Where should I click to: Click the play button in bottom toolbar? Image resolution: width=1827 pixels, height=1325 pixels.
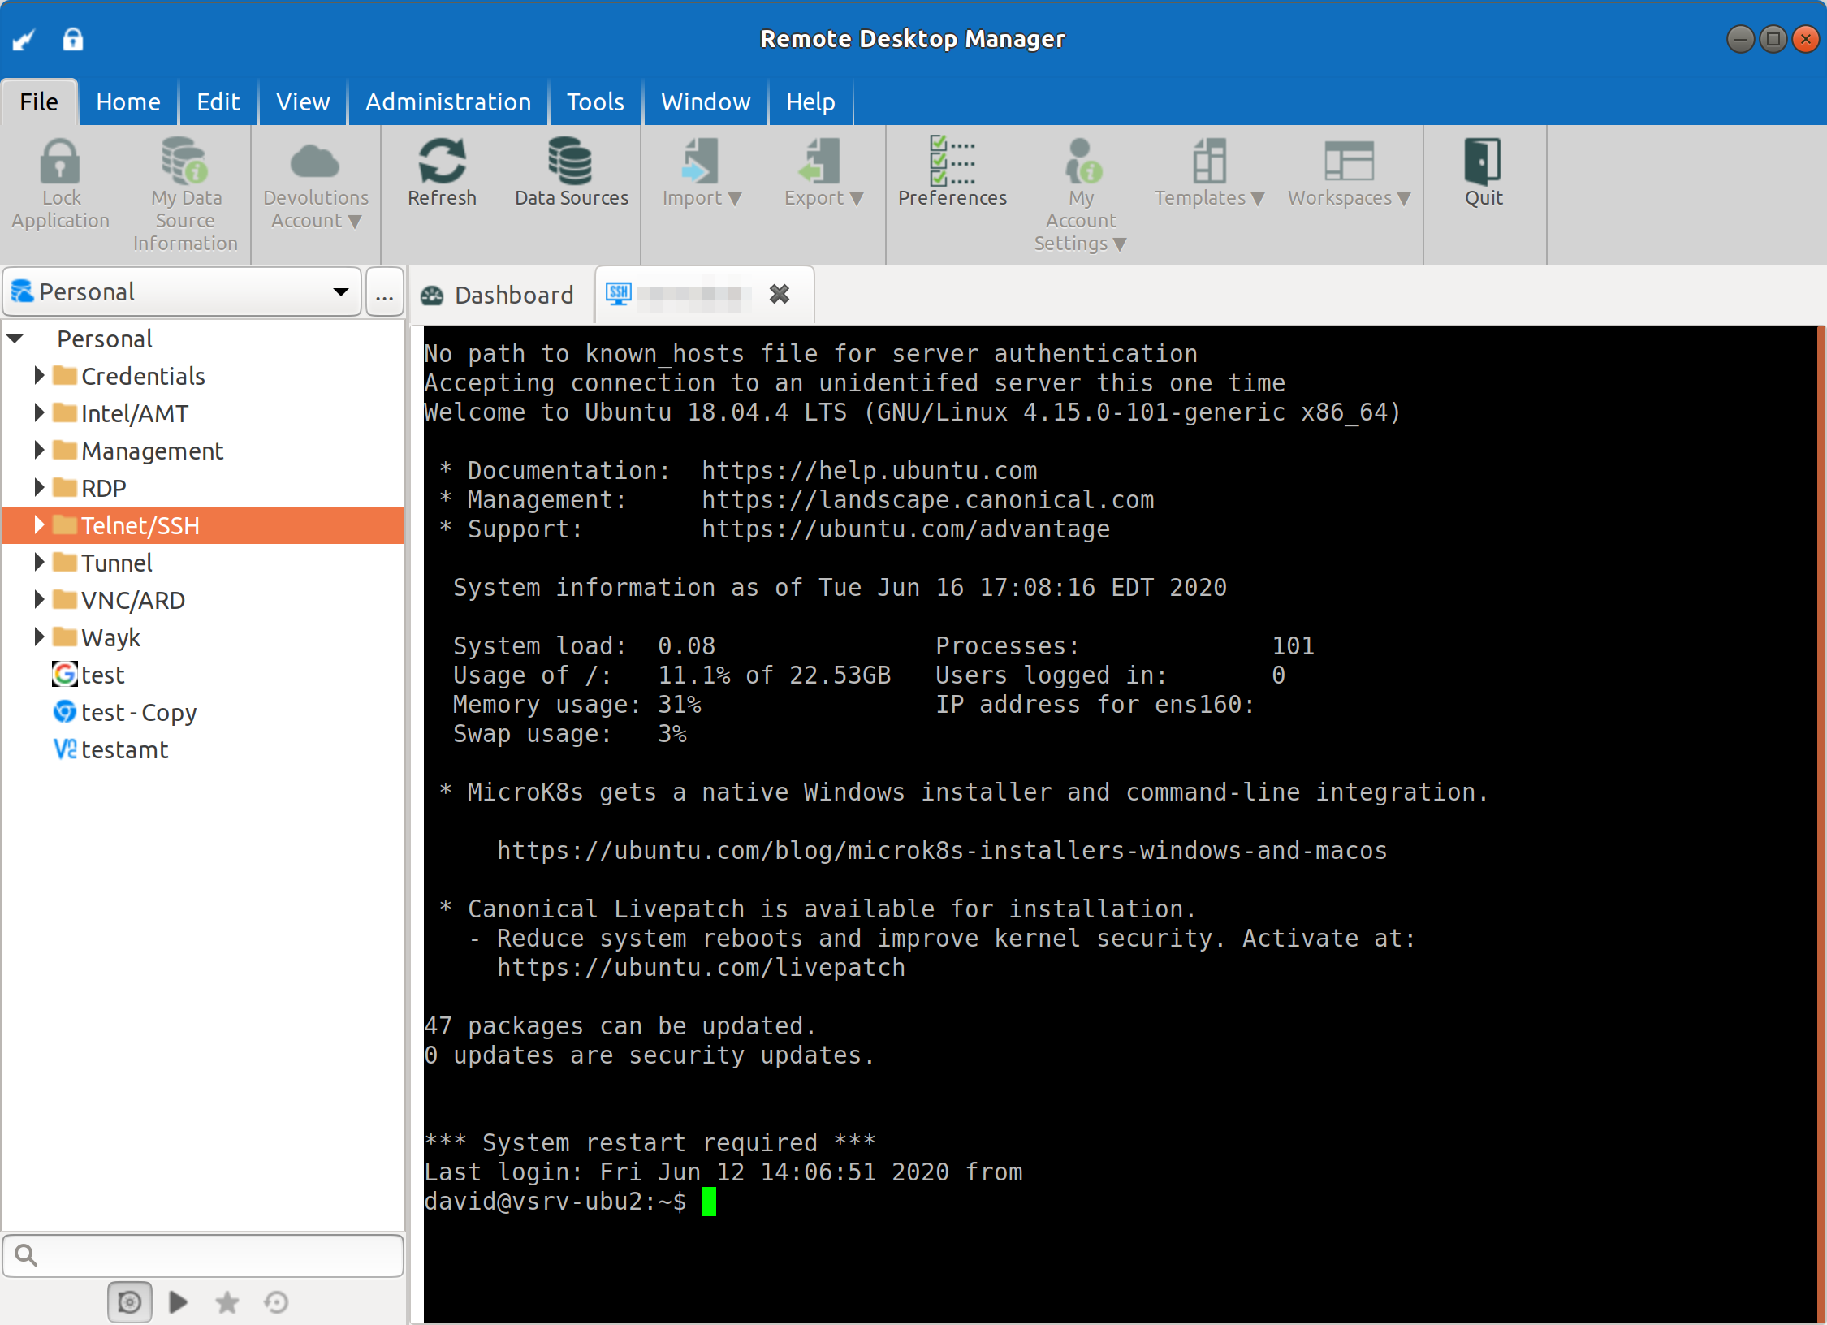(x=179, y=1302)
